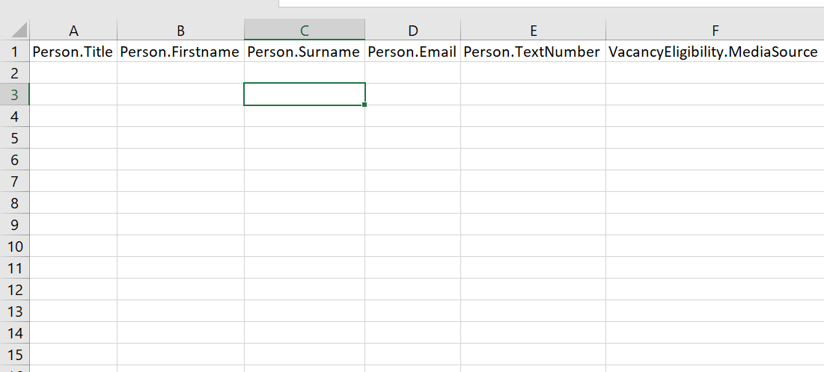Click the highlighted row 3 header
Screen dimensions: 824x372
pyautogui.click(x=14, y=95)
